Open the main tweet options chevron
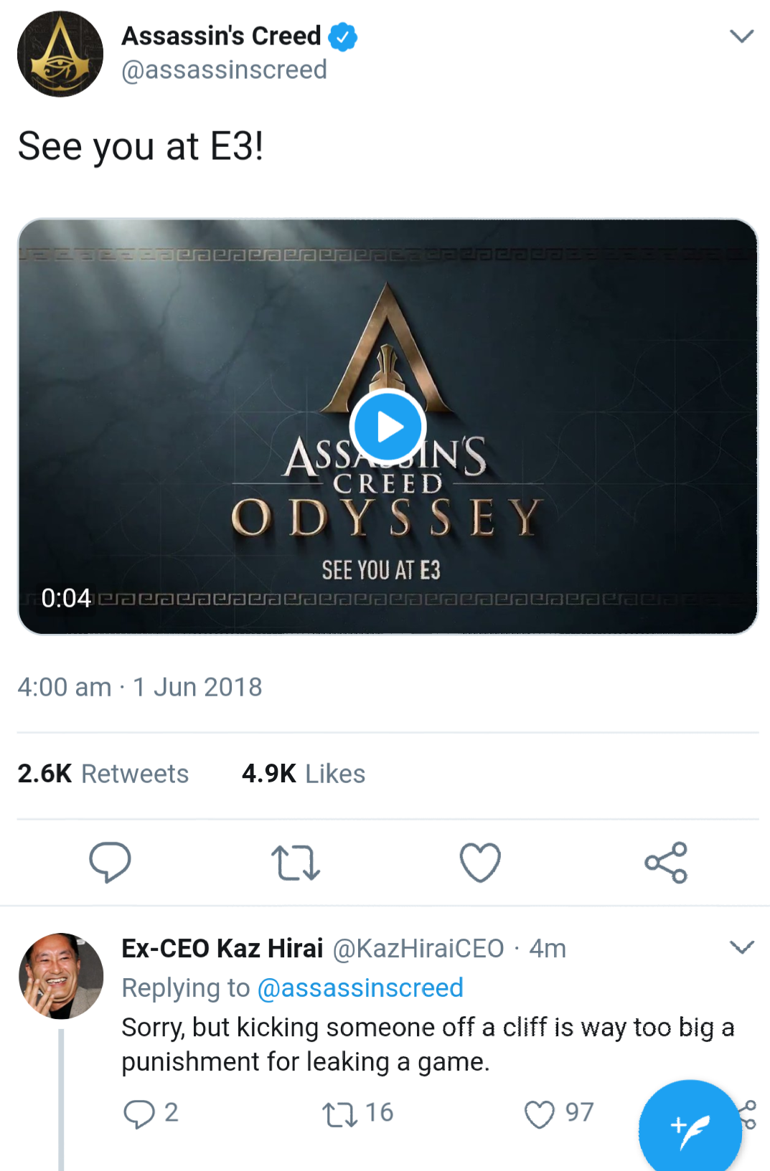 [741, 36]
